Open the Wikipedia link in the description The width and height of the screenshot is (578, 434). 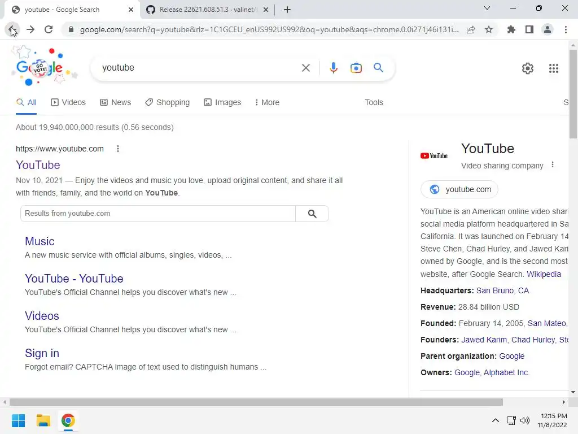(x=544, y=274)
